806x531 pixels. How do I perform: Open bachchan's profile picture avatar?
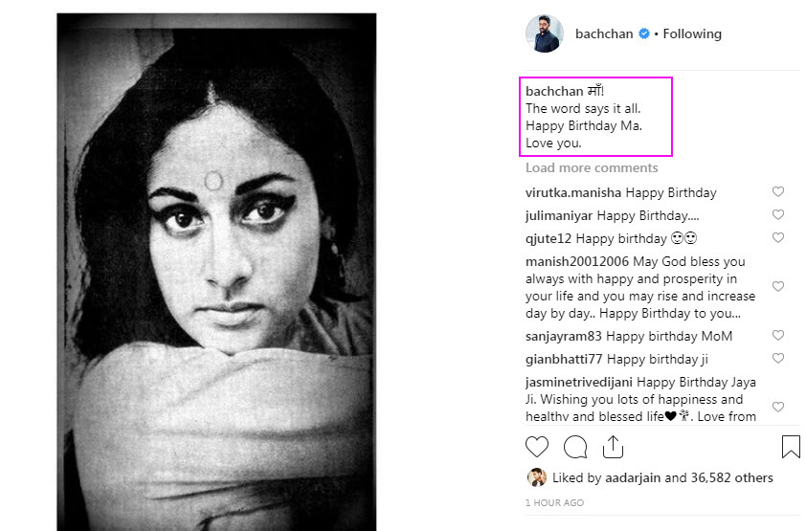545,34
